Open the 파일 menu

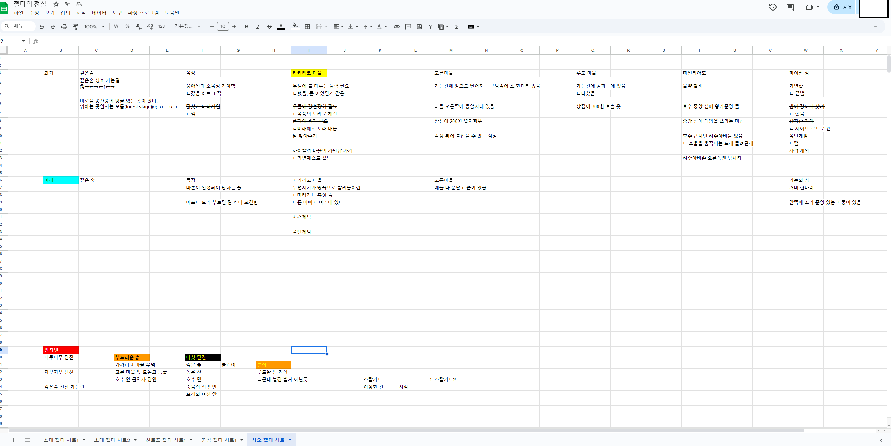click(x=19, y=13)
